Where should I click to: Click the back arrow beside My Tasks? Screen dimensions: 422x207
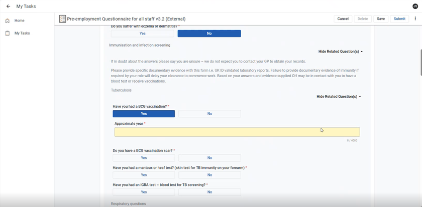[9, 6]
